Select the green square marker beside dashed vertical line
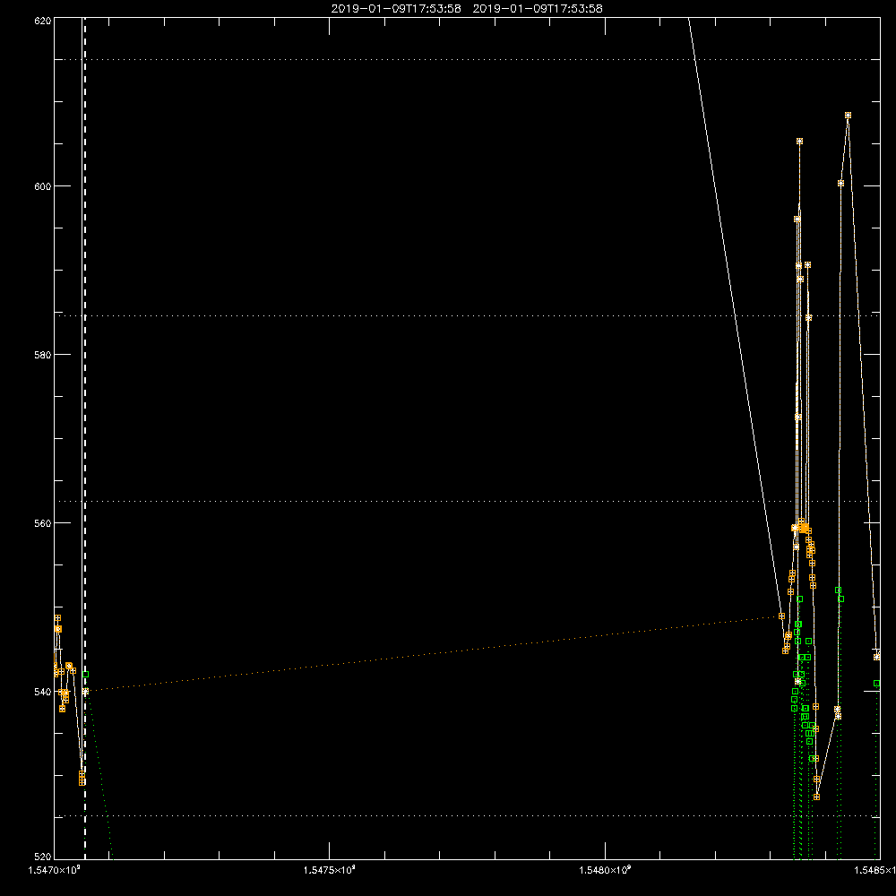Screen dimensions: 896x896 click(x=86, y=675)
